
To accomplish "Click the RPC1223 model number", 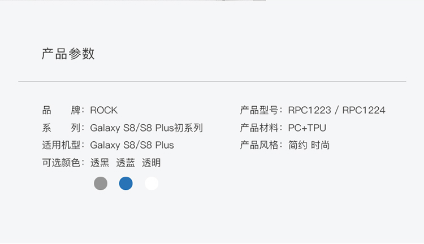I will 309,110.
